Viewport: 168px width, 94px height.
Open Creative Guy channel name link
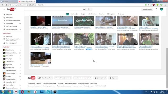[74, 14]
